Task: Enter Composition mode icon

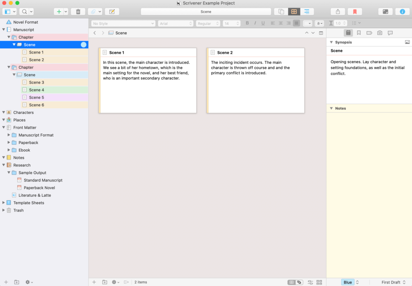Action: pos(385,12)
